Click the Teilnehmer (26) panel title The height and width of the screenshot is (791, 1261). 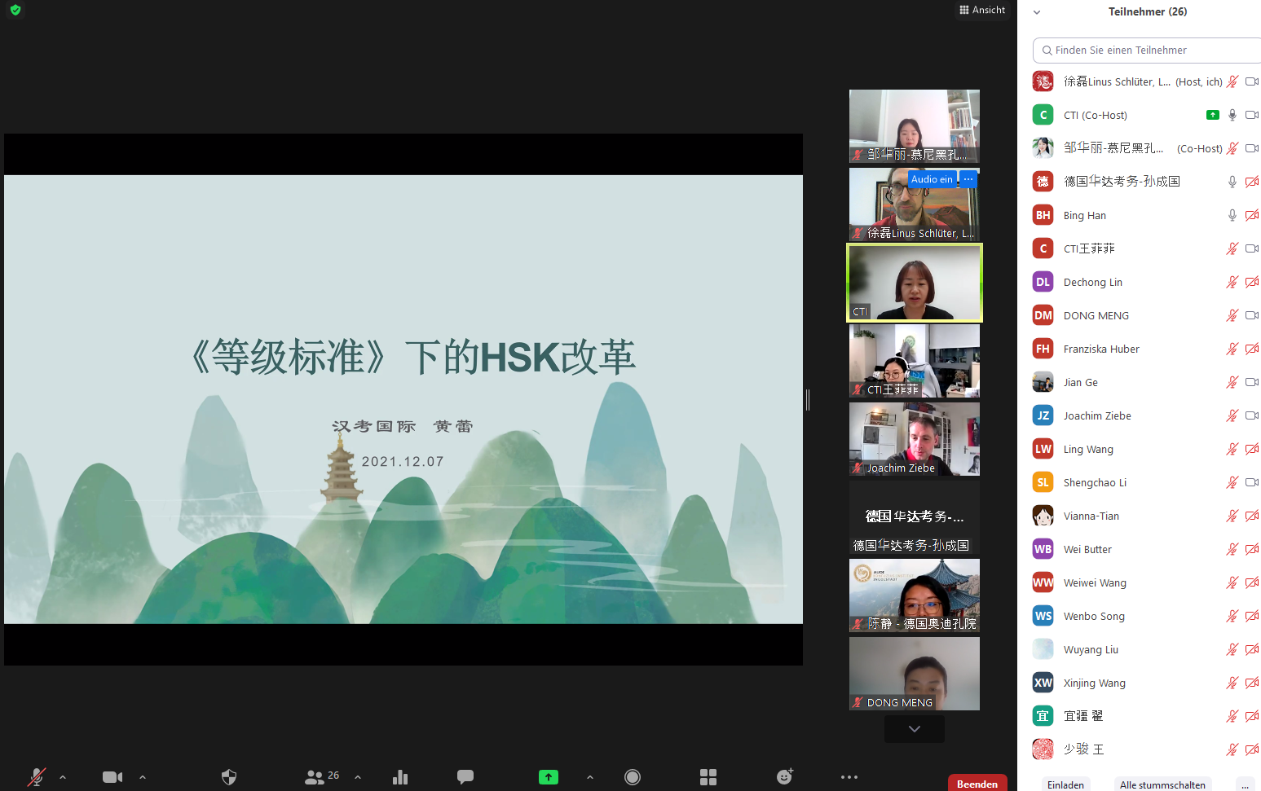1148,11
